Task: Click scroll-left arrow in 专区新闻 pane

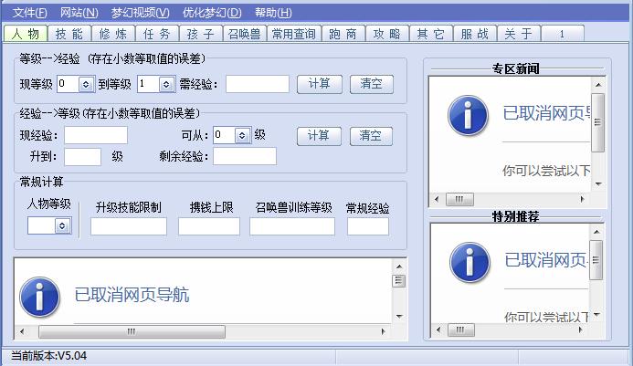Action: point(437,199)
